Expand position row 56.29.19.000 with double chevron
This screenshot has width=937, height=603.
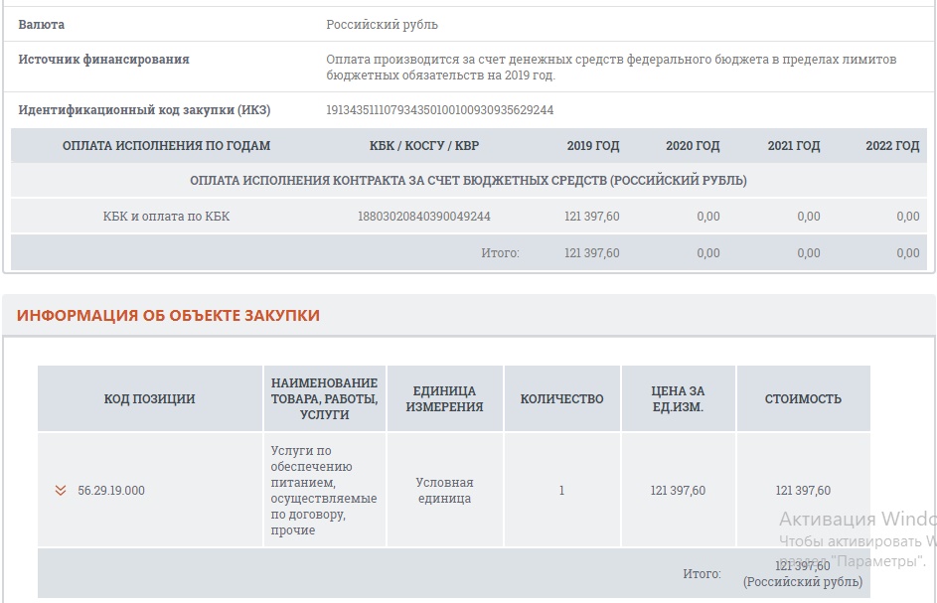tap(61, 490)
